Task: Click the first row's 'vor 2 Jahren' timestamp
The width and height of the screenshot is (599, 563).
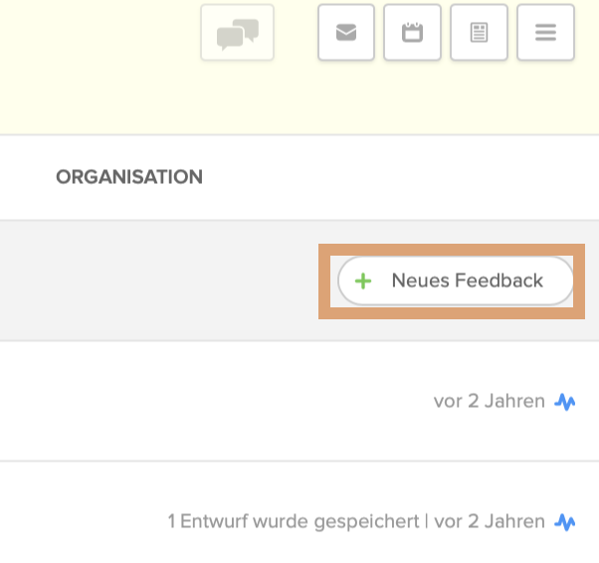Action: 489,402
